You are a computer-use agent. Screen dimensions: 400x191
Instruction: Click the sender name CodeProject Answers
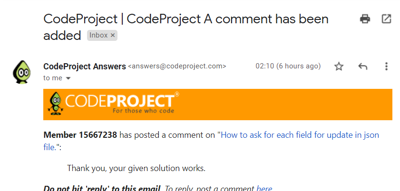[x=85, y=67]
